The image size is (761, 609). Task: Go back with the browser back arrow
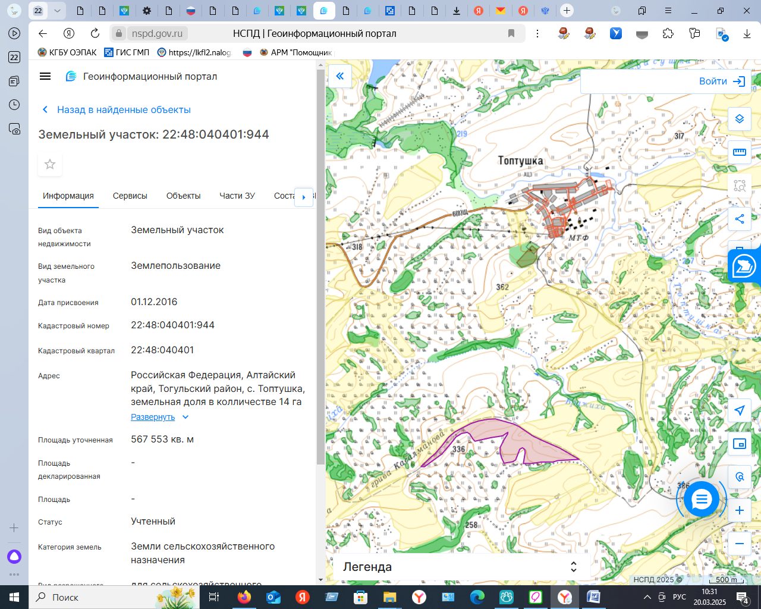(x=42, y=33)
